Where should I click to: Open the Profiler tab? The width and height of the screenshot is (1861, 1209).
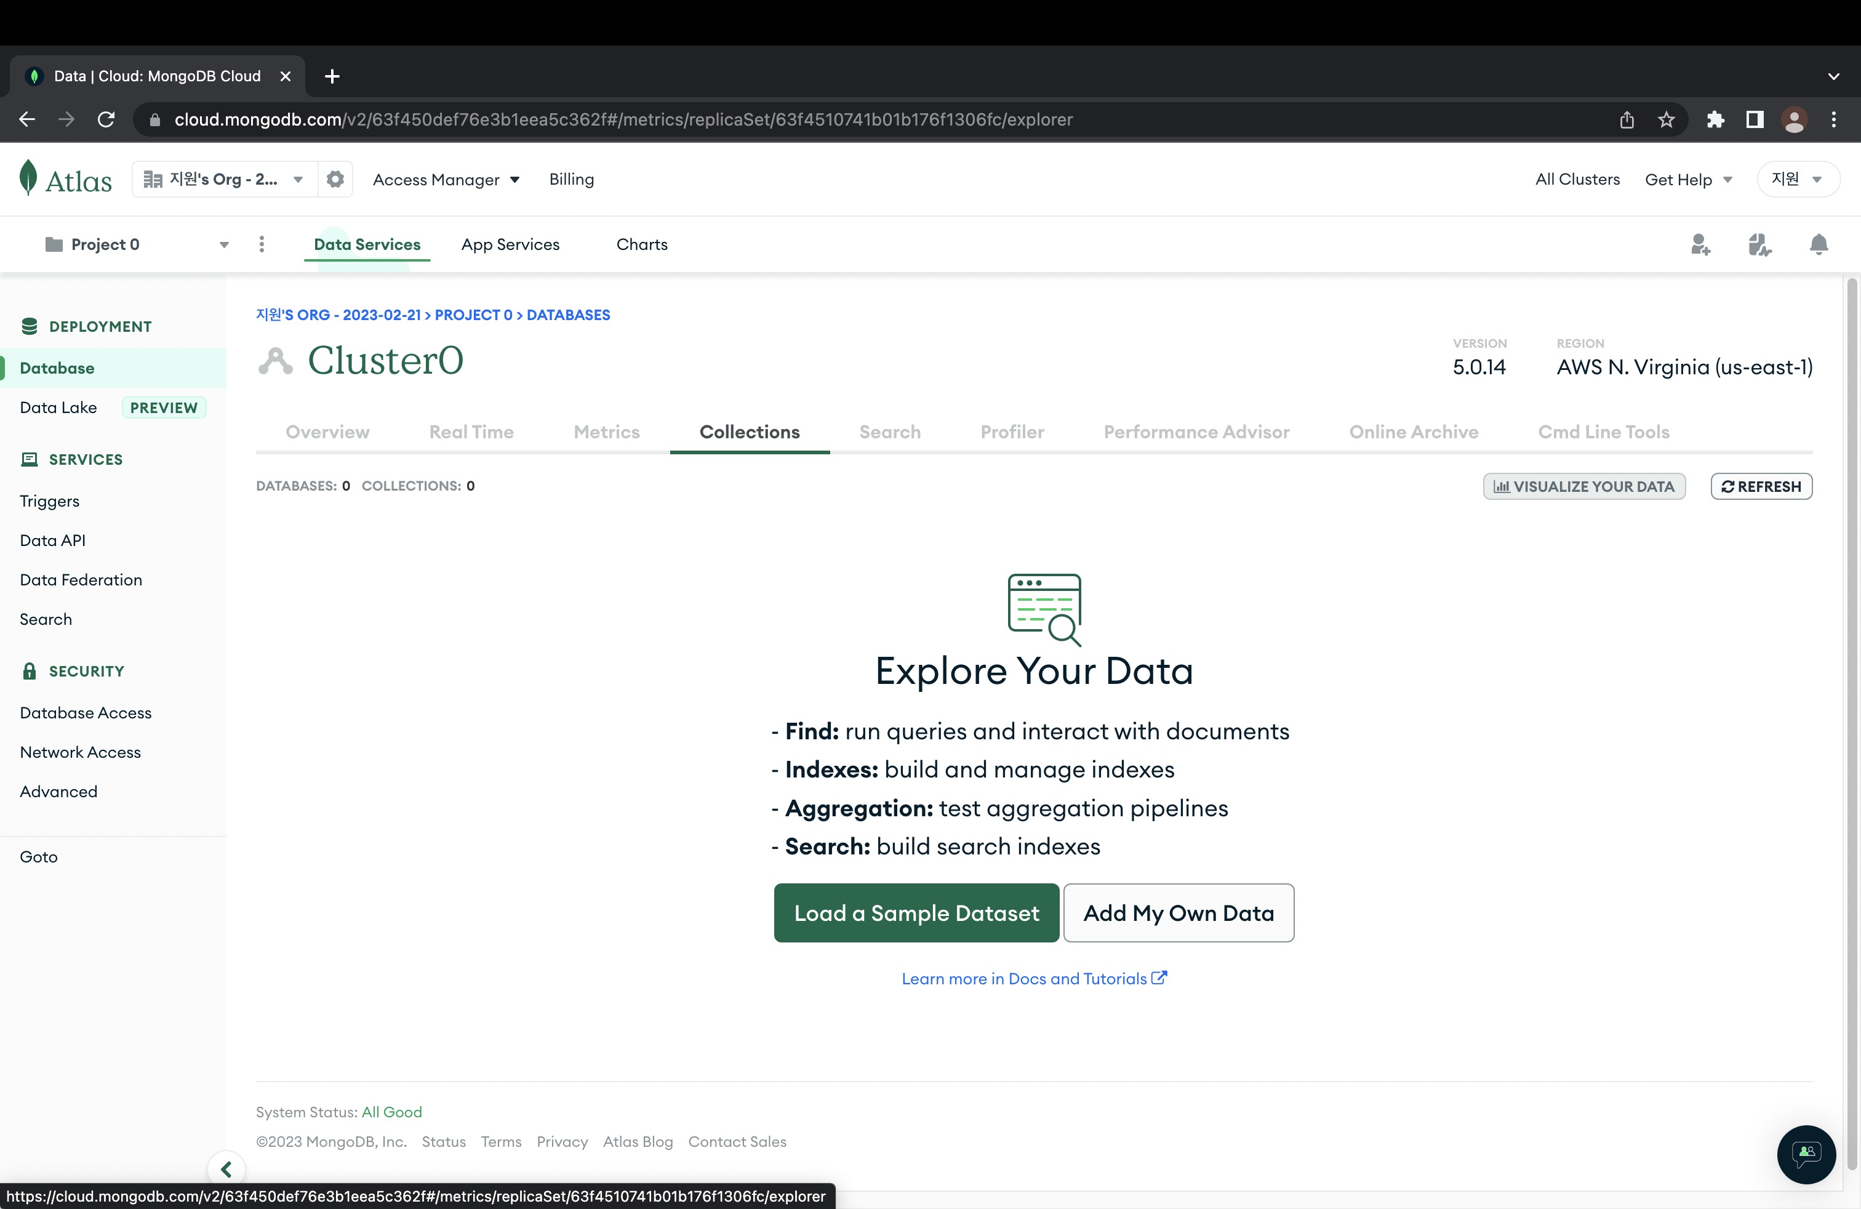point(1012,433)
